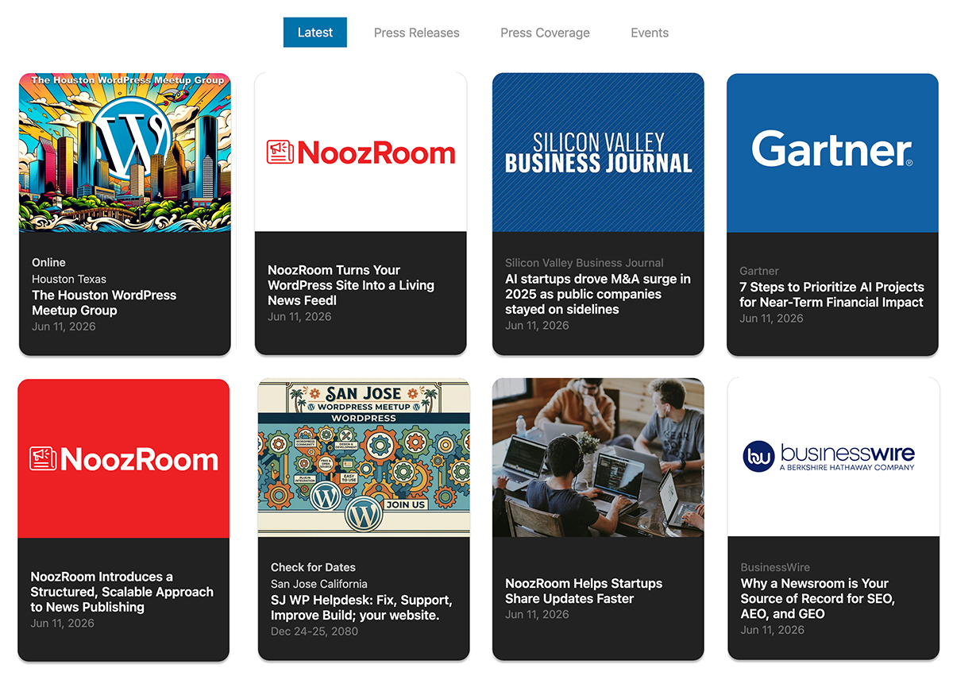Open 'Why a Newsroom is Your Source of Record' article

click(818, 598)
